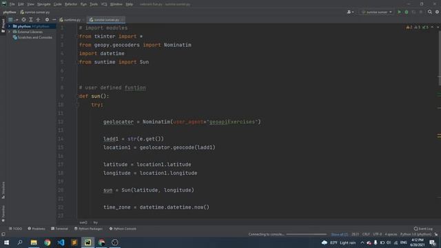Start debugging with the green bug icon
Viewport: 441px width, 248px height.
407,12
